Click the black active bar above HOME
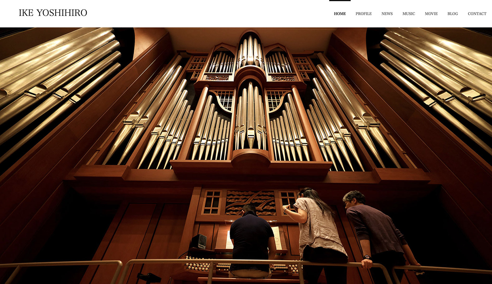This screenshot has height=284, width=492. tap(340, 1)
